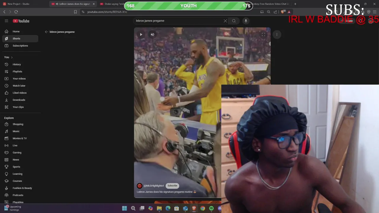Enter fullscreen on the Short player

click(x=263, y=34)
